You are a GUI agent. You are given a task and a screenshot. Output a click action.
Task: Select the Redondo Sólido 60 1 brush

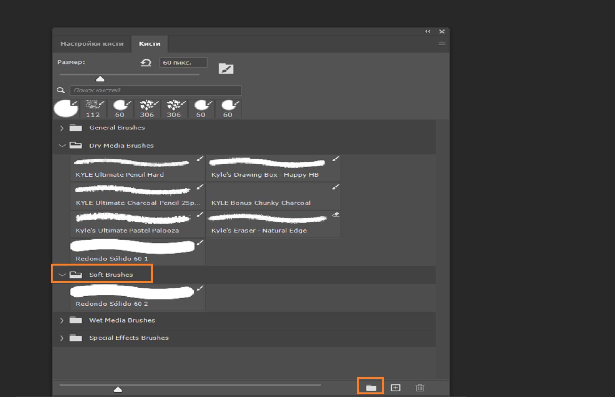[137, 252]
